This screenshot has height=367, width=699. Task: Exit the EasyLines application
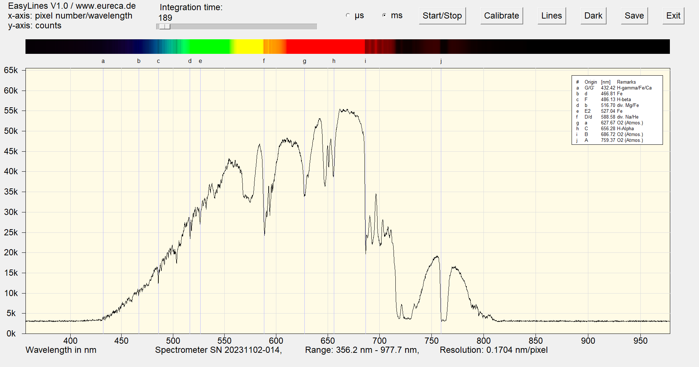(x=673, y=16)
